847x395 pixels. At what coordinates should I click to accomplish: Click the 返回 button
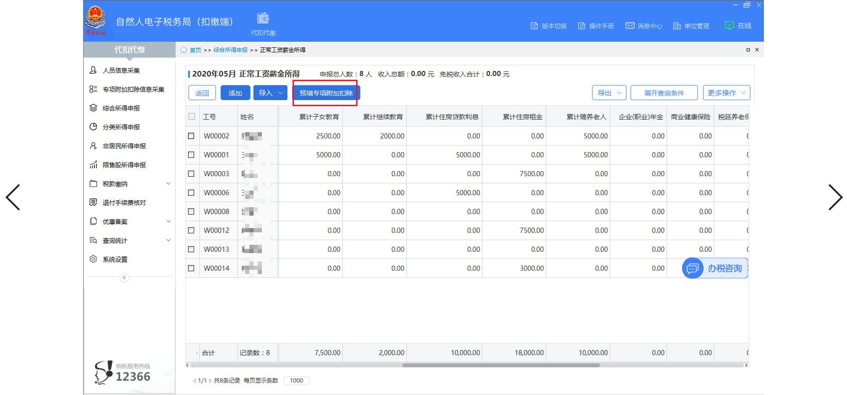tap(202, 93)
